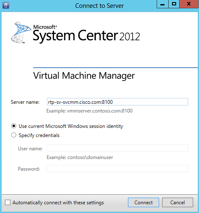Click the 'Server name:' label

pos(25,102)
